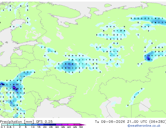Select legend swatch between 30 and 35
The width and height of the screenshot is (166, 128).
pyautogui.click(x=59, y=125)
